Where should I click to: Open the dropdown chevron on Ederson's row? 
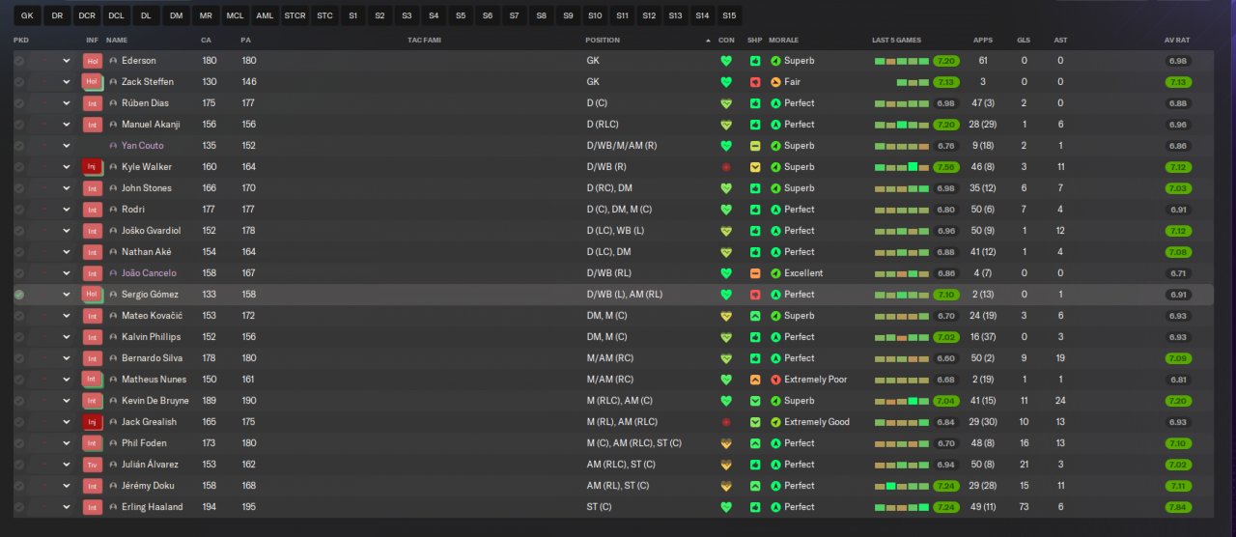67,61
